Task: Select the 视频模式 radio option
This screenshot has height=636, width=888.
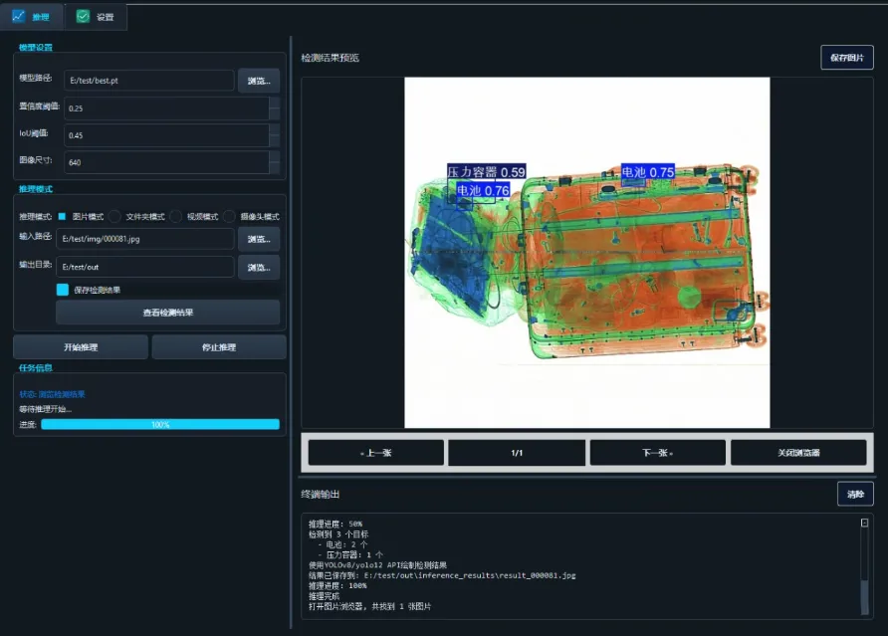Action: coord(195,216)
